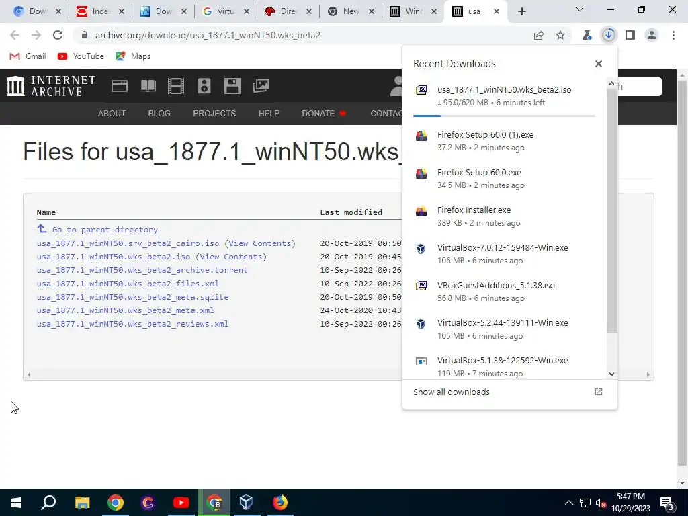View Contents of wks_beta2.iso

pyautogui.click(x=231, y=257)
